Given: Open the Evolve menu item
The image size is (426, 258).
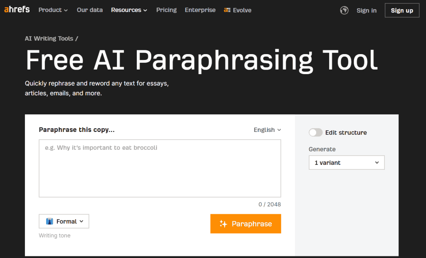Looking at the screenshot, I should [x=238, y=10].
